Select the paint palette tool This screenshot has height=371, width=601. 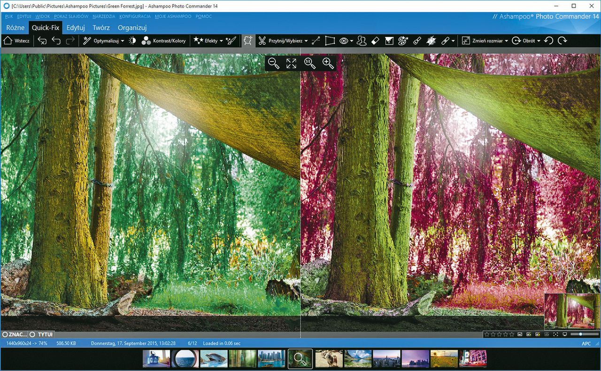tap(403, 41)
